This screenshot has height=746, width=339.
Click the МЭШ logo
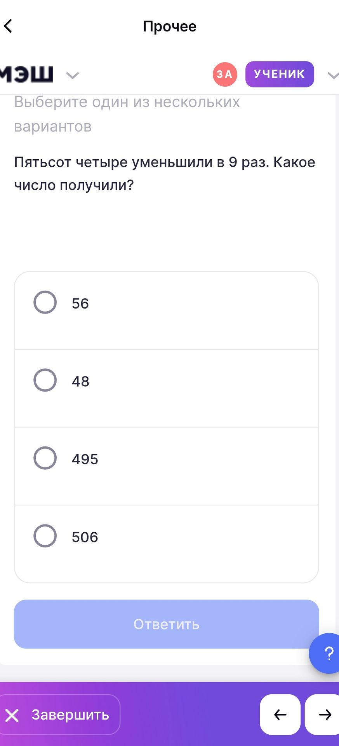tap(26, 74)
